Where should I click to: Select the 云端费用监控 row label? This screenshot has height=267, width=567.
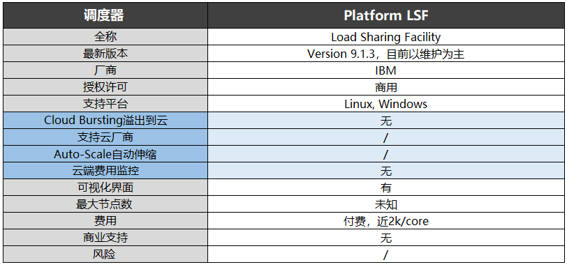[105, 171]
